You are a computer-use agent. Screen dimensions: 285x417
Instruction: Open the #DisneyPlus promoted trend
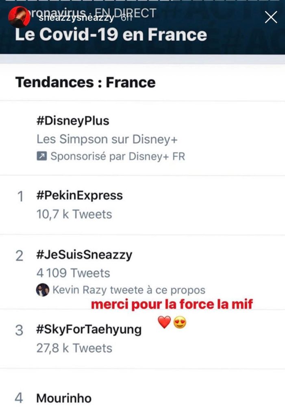click(x=73, y=121)
